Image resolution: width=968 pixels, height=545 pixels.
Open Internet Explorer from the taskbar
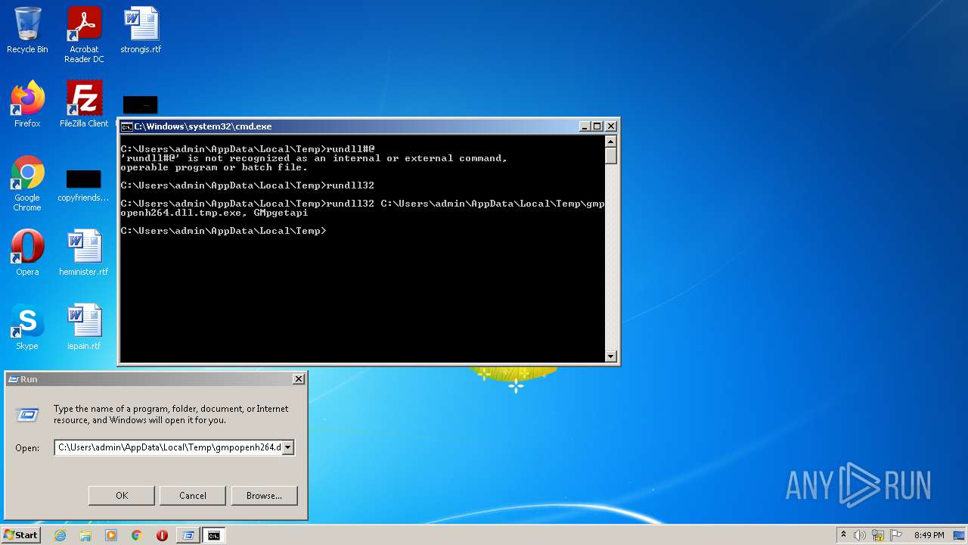pyautogui.click(x=60, y=535)
